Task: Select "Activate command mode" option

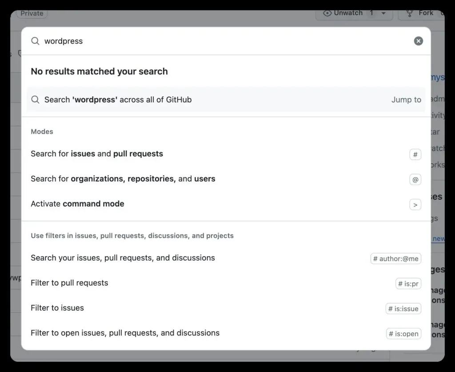Action: point(77,204)
